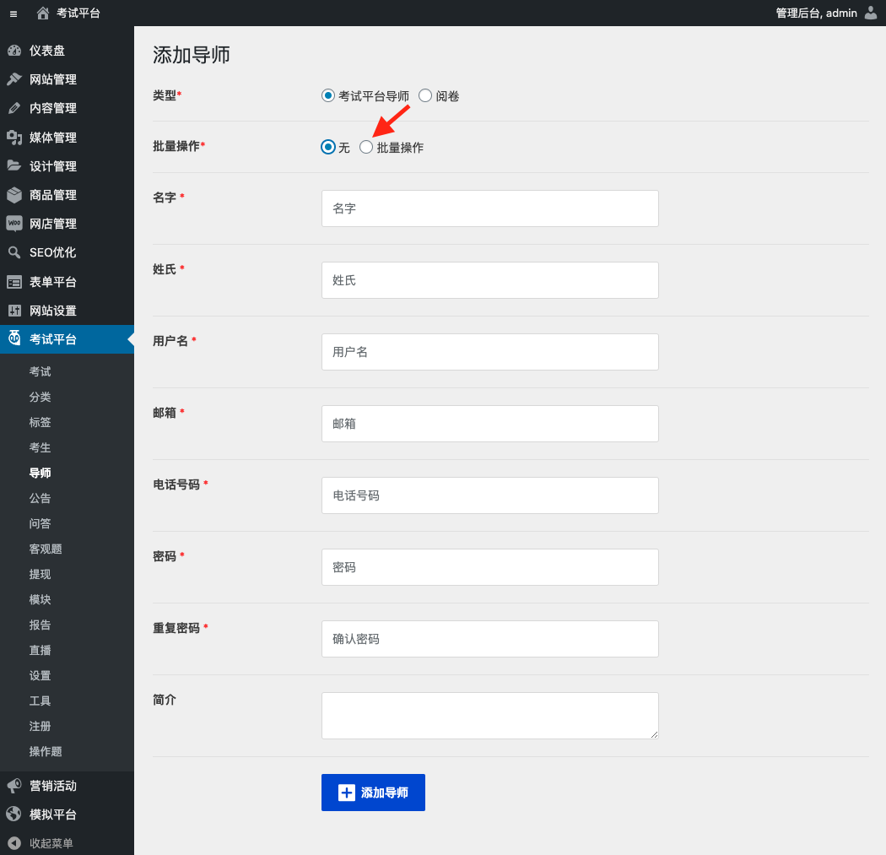Click the 表单平台 form icon
The image size is (886, 855).
(x=14, y=282)
